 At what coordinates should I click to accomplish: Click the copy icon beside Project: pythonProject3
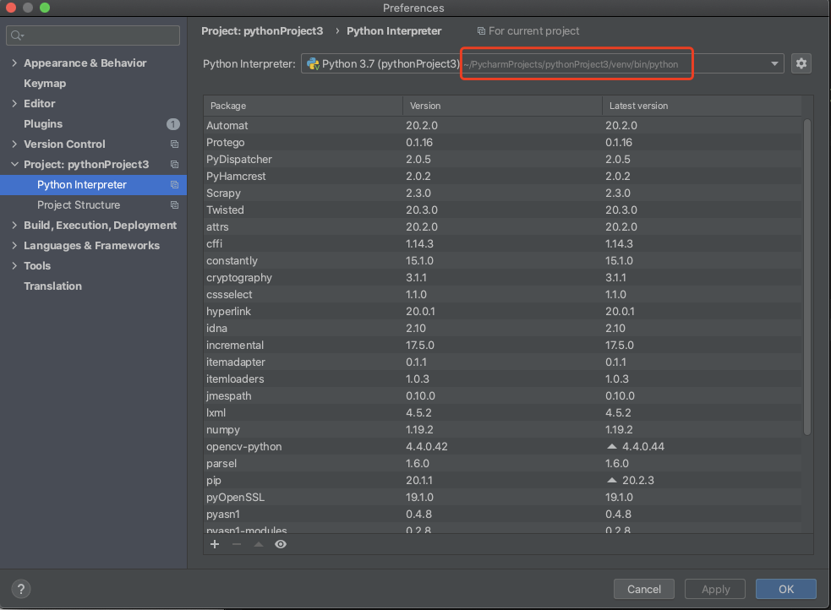[174, 164]
